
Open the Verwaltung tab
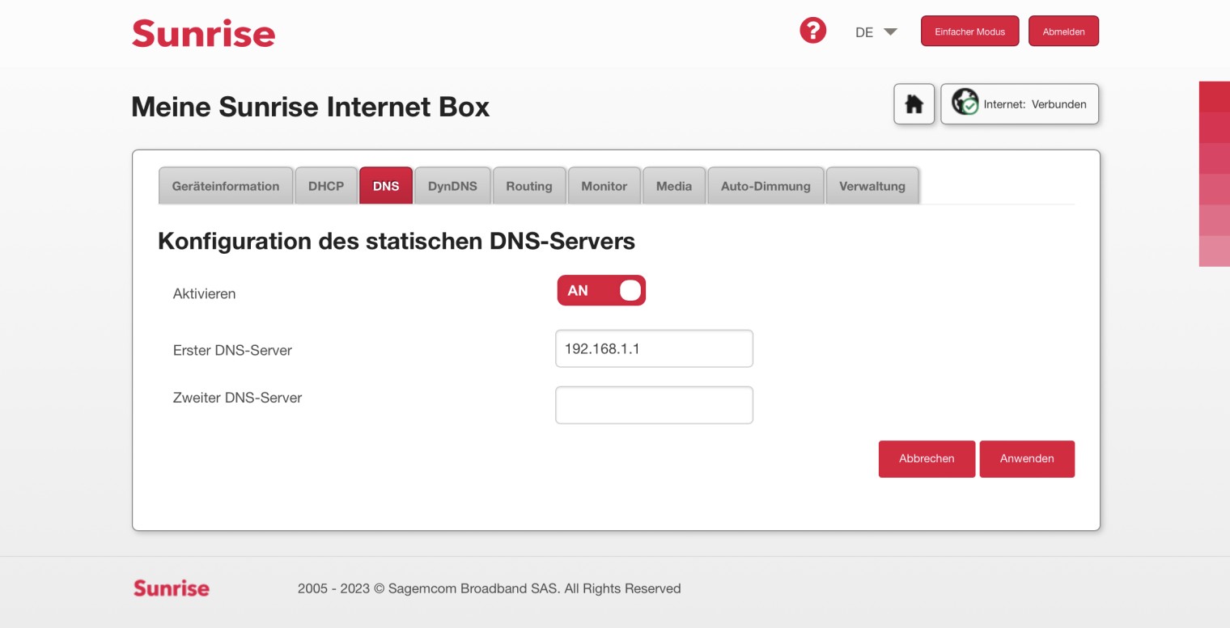click(872, 186)
